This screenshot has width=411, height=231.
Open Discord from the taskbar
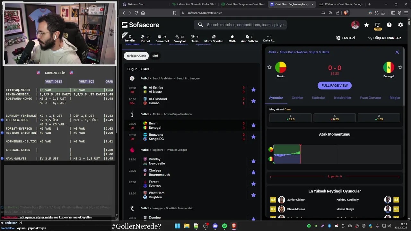(215, 226)
